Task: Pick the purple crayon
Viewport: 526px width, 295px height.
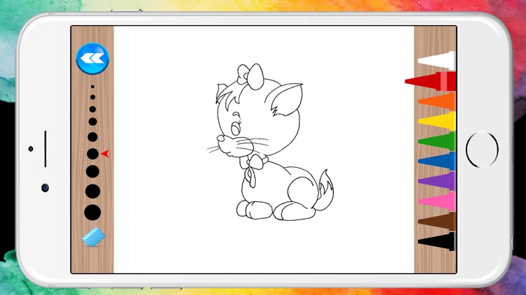Action: tap(437, 181)
